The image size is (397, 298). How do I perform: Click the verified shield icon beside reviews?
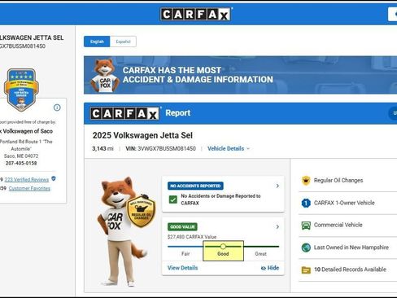(x=54, y=178)
